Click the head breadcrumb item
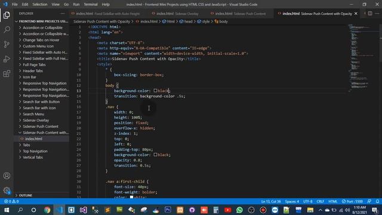382x215 pixels. point(186,21)
